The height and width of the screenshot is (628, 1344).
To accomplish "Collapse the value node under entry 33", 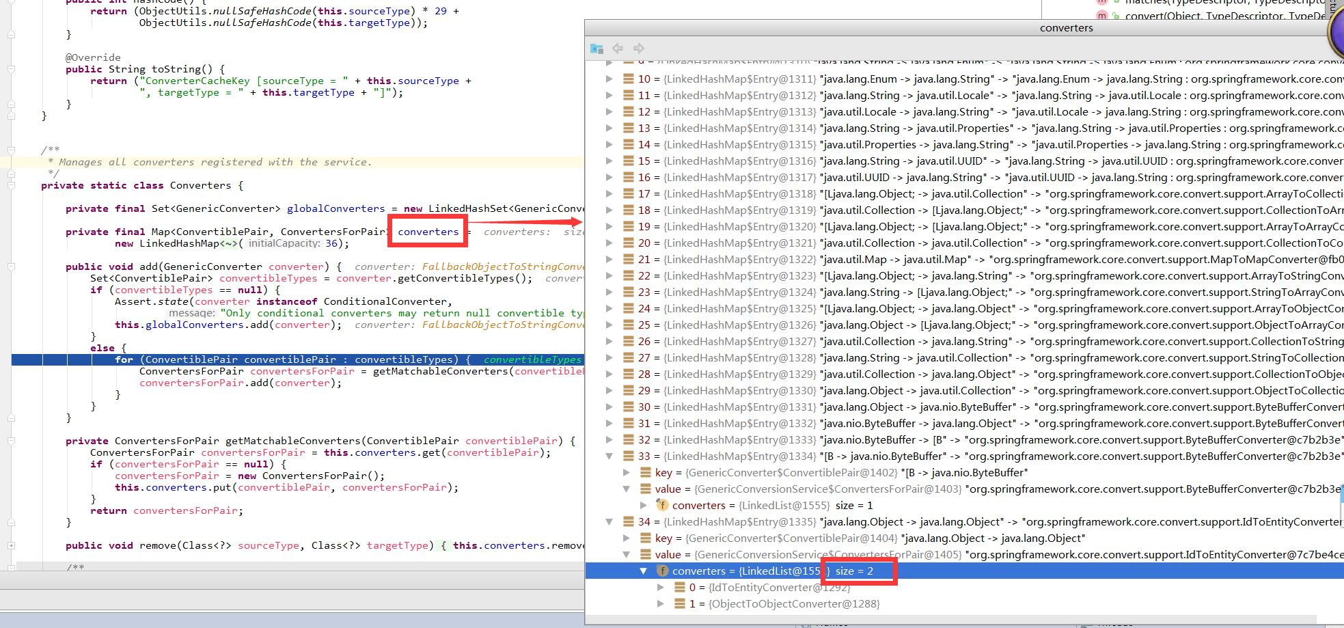I will point(626,489).
